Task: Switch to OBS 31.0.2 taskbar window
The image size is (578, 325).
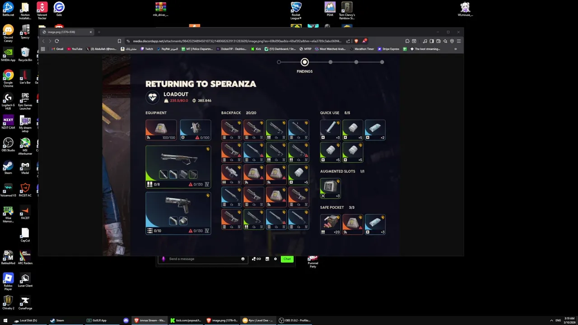Action: pyautogui.click(x=295, y=320)
